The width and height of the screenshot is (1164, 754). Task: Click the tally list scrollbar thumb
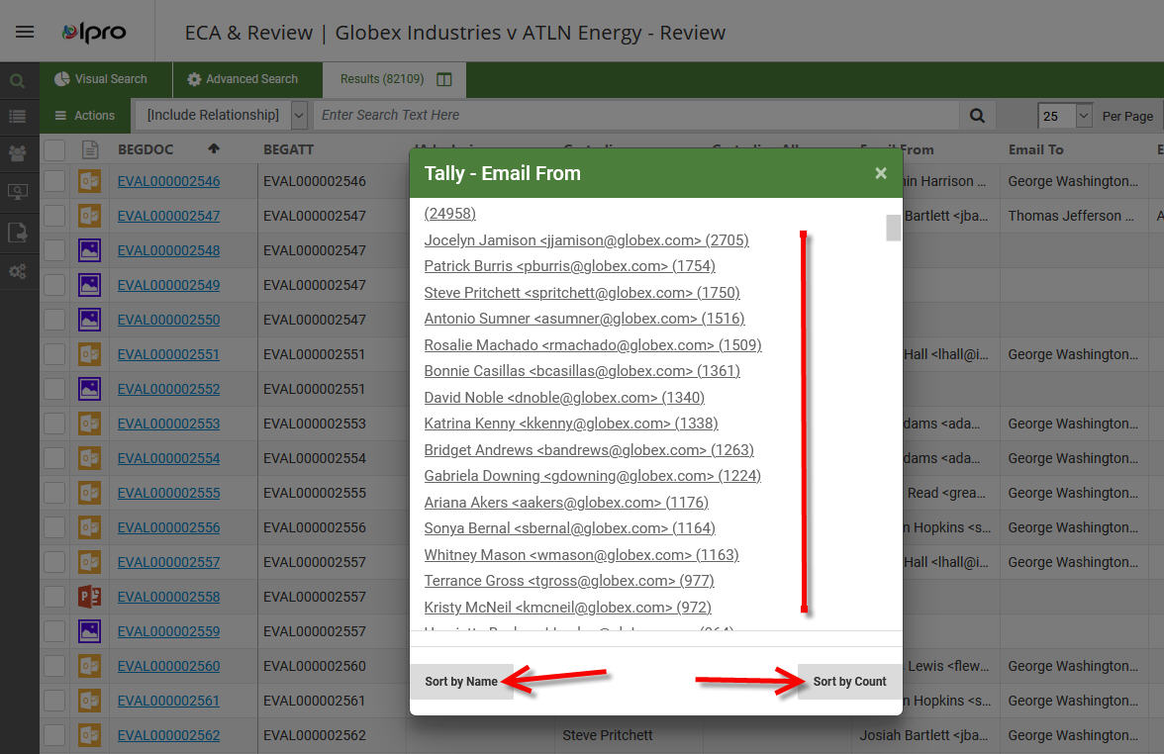(893, 228)
